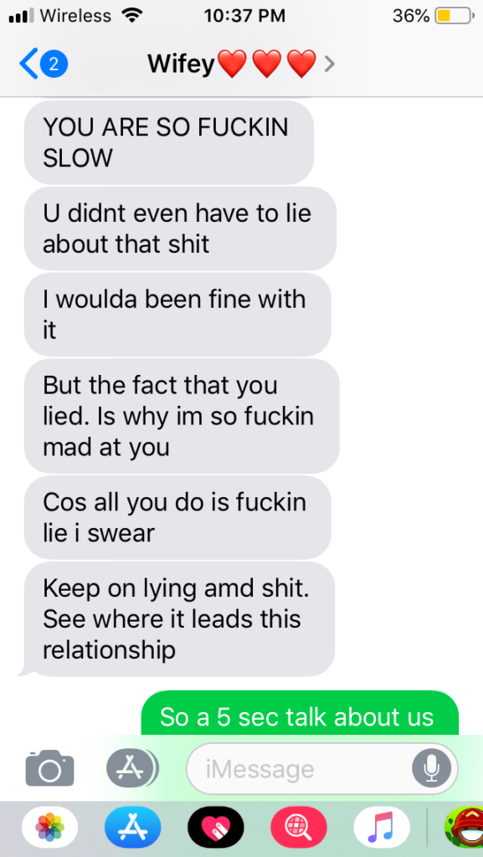This screenshot has width=483, height=857.
Task: Tap the back arrow to conversations list
Action: point(28,64)
